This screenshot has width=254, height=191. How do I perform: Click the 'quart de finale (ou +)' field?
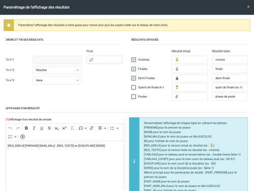pyautogui.click(x=230, y=87)
